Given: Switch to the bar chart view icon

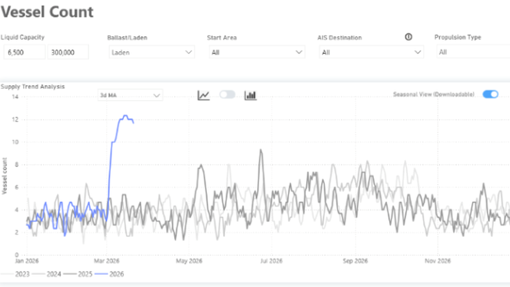Looking at the screenshot, I should 250,95.
